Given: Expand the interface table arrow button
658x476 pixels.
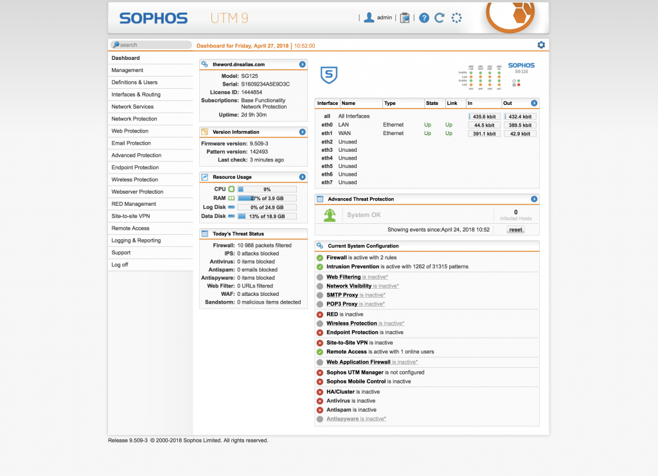Looking at the screenshot, I should [534, 104].
